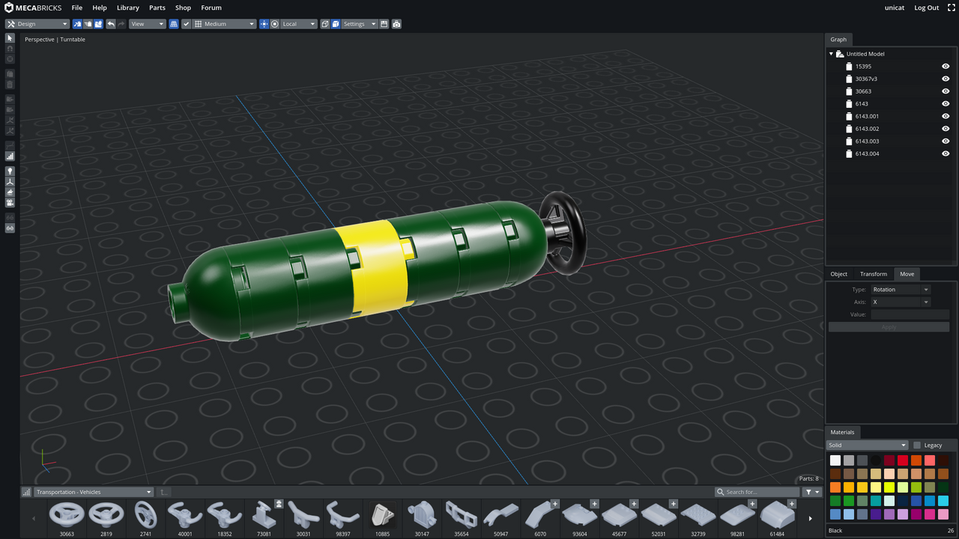Open the File menu

(x=77, y=7)
